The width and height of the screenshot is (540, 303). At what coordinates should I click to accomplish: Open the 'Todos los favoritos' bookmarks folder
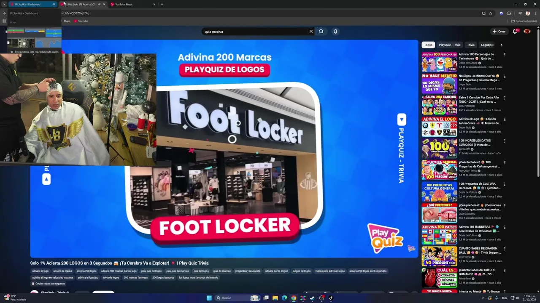(524, 21)
